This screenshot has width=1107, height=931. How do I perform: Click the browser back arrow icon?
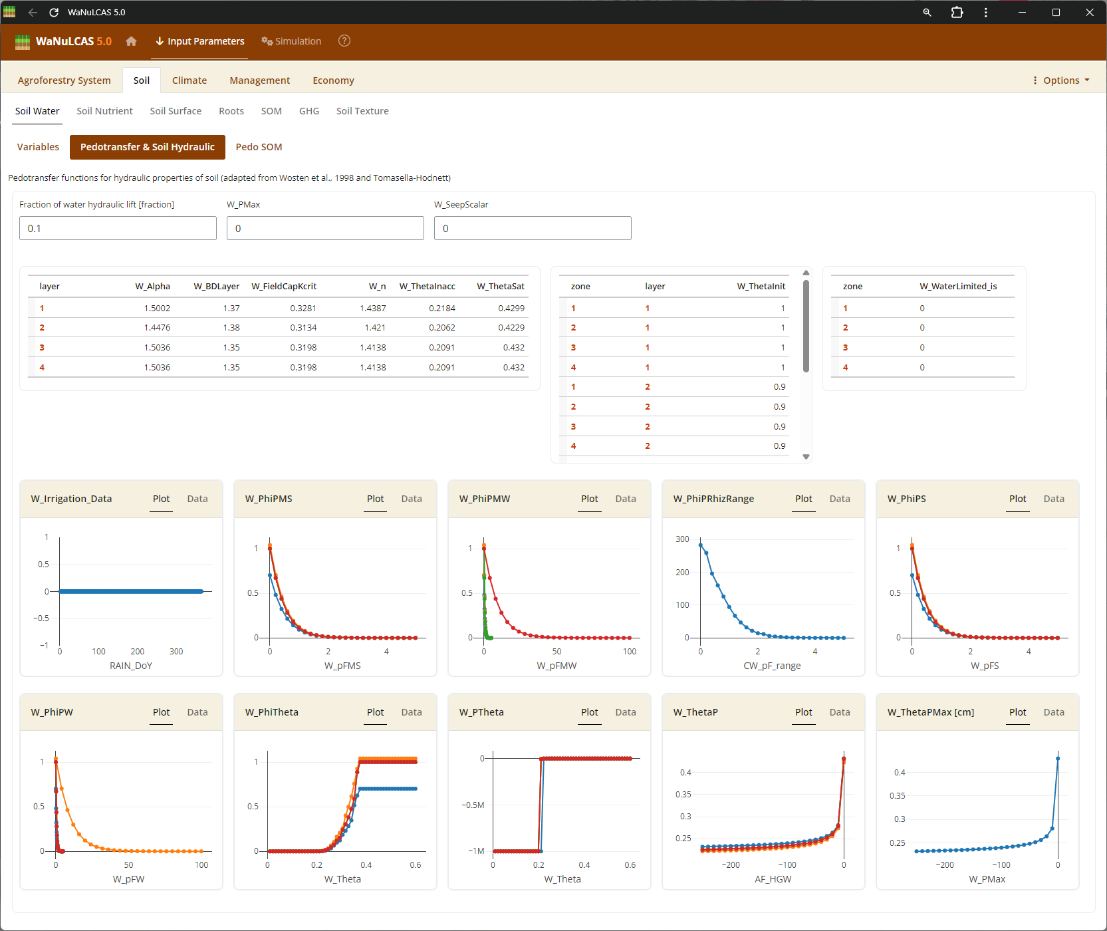pos(33,12)
